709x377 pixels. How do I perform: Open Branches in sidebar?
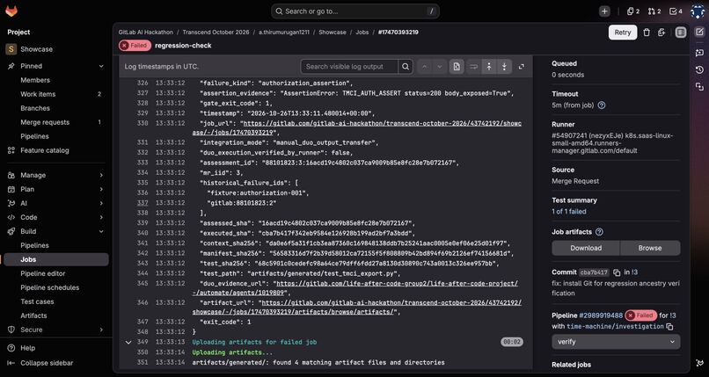click(56, 108)
